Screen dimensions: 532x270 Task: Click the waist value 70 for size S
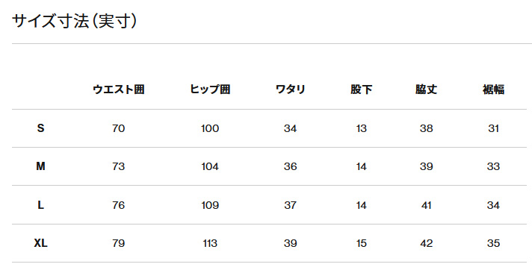pyautogui.click(x=118, y=128)
